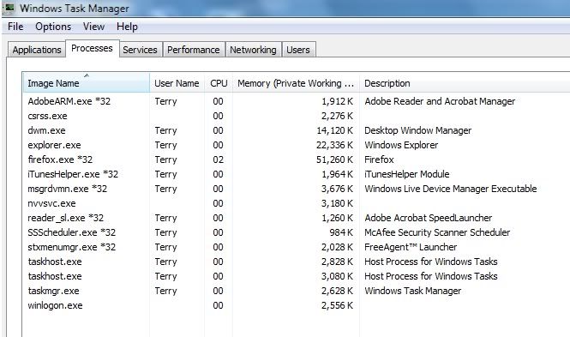Sort by the CPU column header
570x337 pixels.
(219, 83)
